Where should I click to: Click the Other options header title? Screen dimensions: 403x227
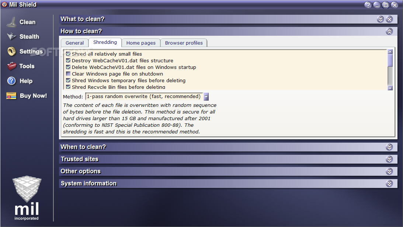(81, 171)
